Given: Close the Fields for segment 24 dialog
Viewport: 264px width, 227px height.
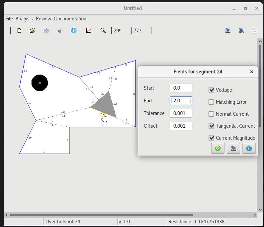Looking at the screenshot, I should [252, 72].
